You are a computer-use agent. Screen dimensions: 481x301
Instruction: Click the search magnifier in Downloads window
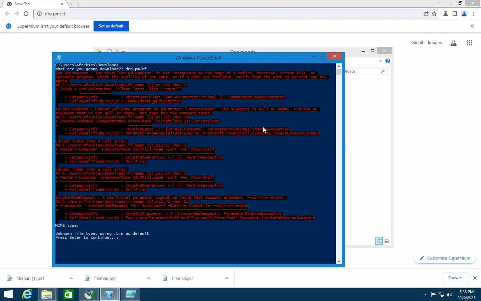(383, 71)
